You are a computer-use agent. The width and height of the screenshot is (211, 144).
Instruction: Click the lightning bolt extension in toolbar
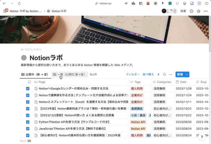(163, 3)
